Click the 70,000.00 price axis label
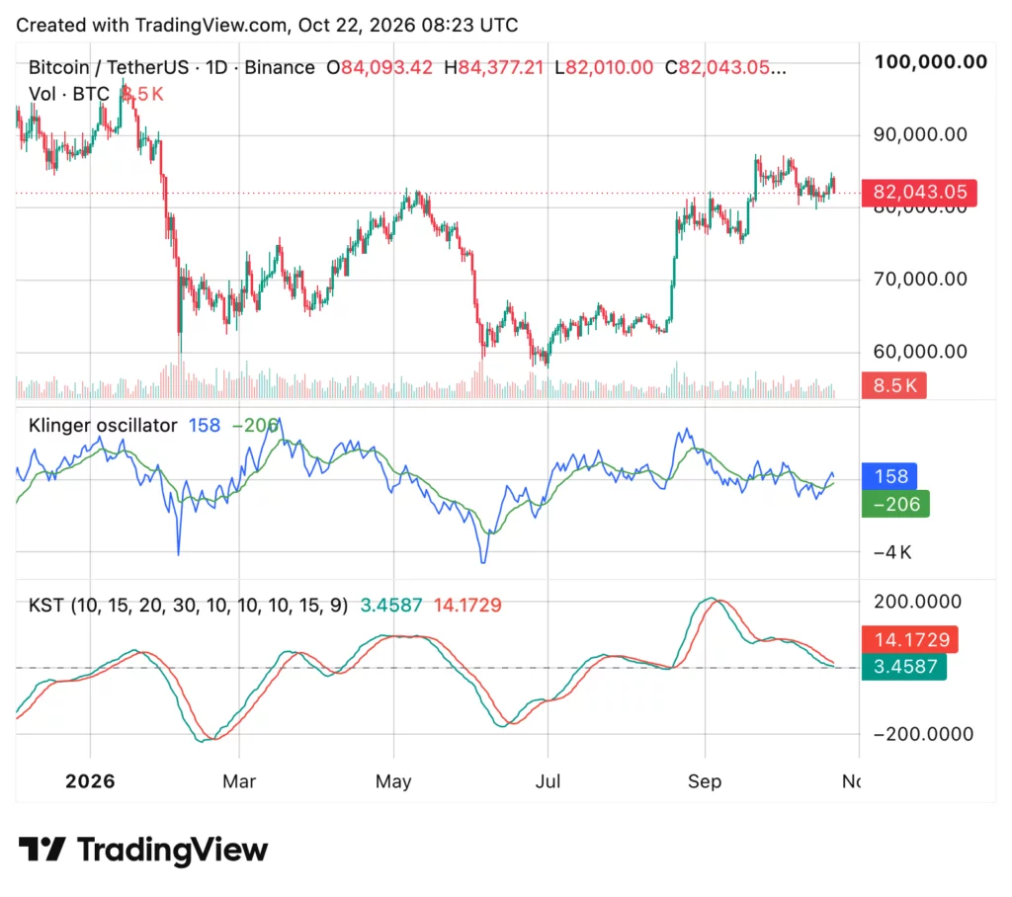Image resolution: width=1012 pixels, height=897 pixels. click(920, 279)
